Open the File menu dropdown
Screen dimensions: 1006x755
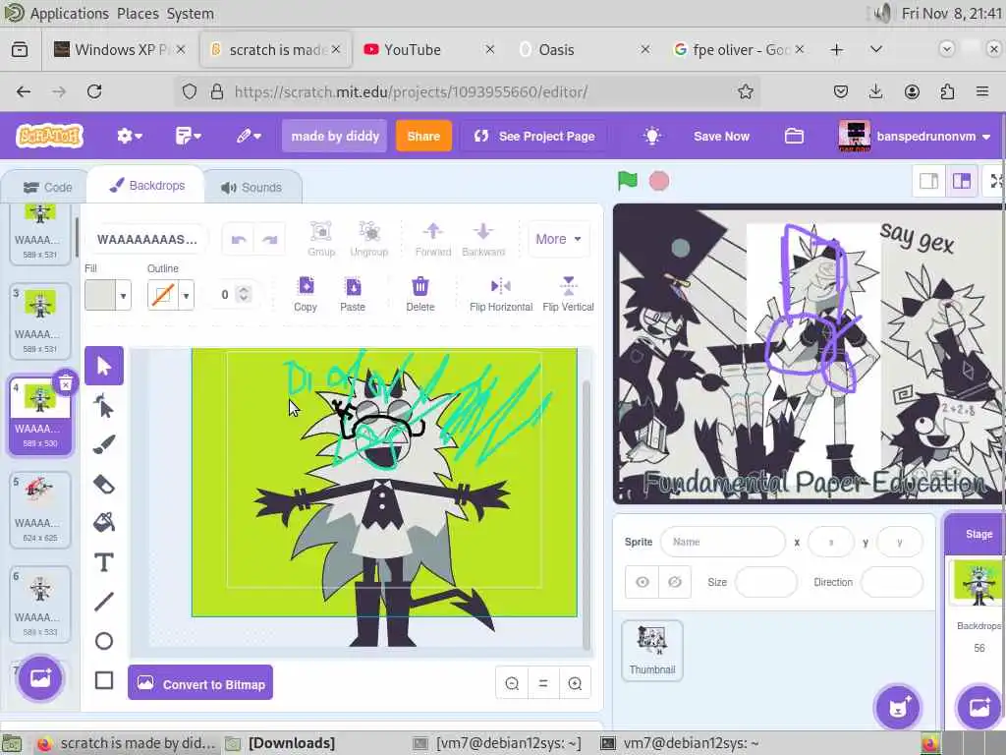point(188,136)
